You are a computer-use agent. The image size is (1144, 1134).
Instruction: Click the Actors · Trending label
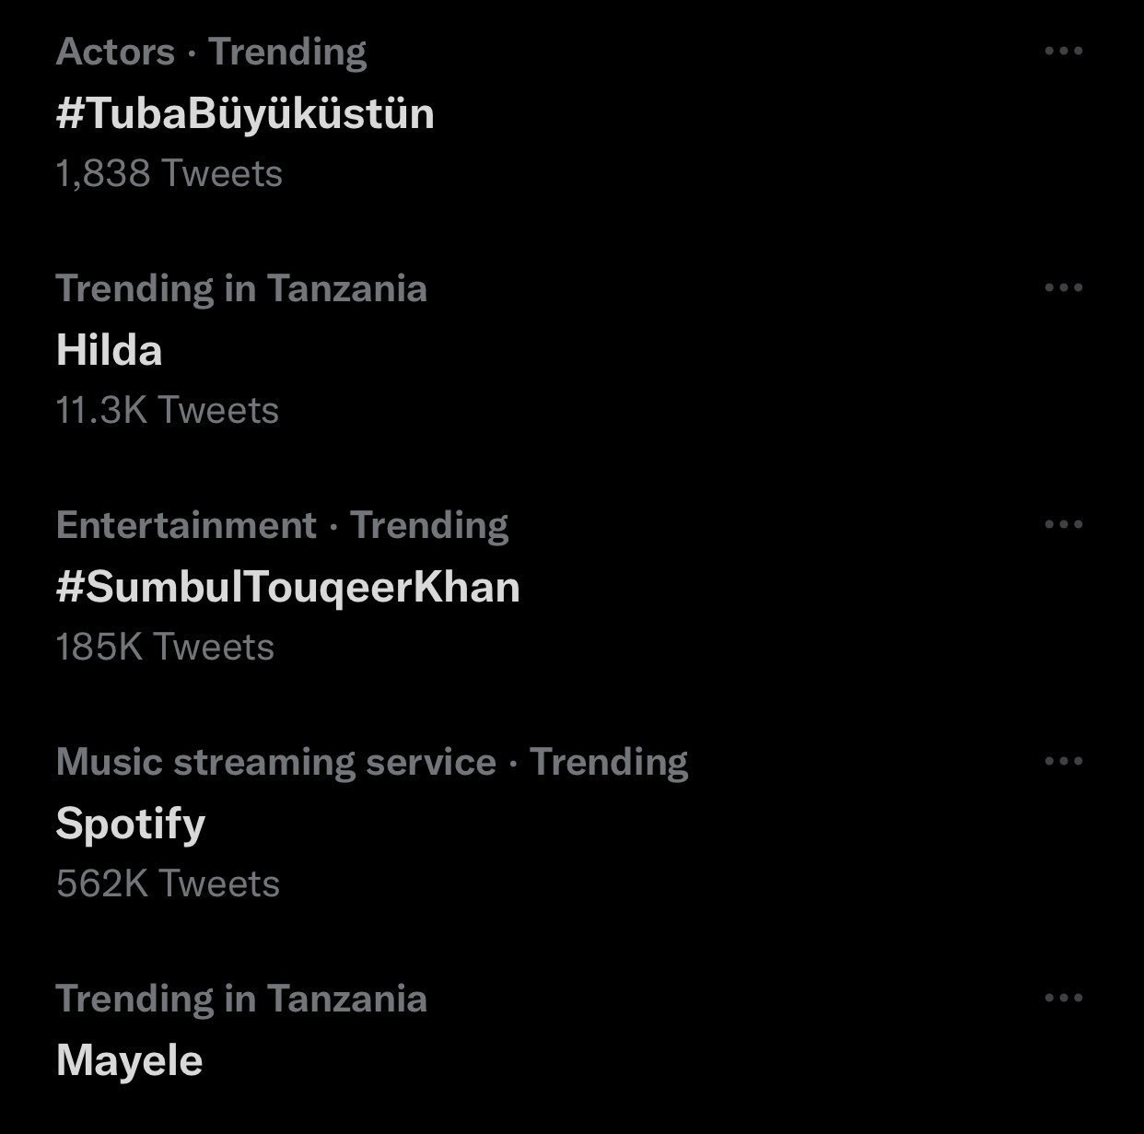(x=211, y=53)
